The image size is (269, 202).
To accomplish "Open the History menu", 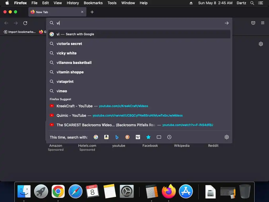I will pos(73,3).
